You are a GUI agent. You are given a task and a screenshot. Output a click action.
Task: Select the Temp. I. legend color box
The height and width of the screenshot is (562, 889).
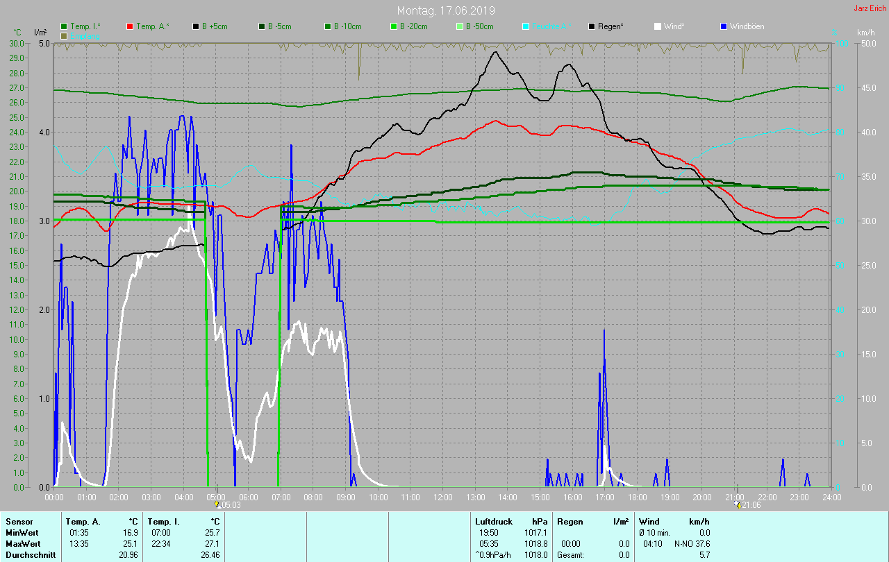[65, 26]
